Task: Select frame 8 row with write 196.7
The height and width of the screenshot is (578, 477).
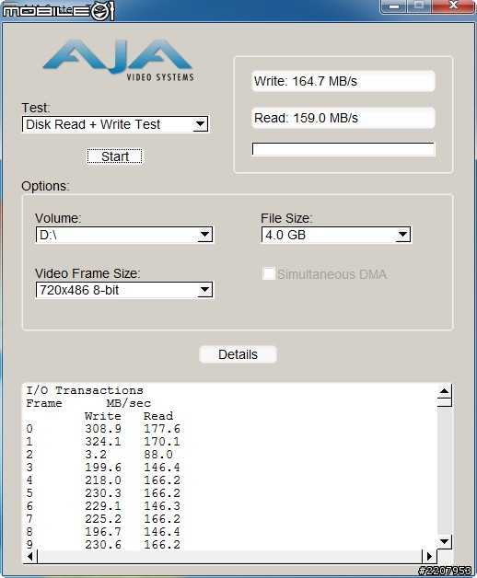Action: [103, 532]
